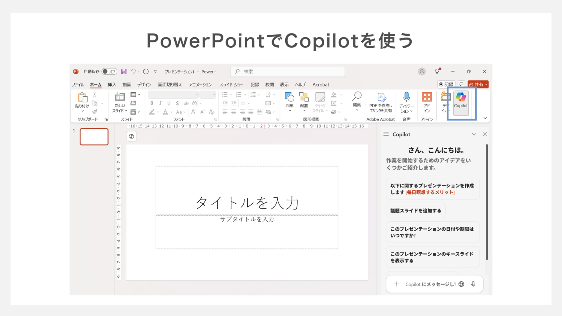This screenshot has width=562, height=316.
Task: Switch to the デザイン (Design) tab
Action: [x=144, y=84]
